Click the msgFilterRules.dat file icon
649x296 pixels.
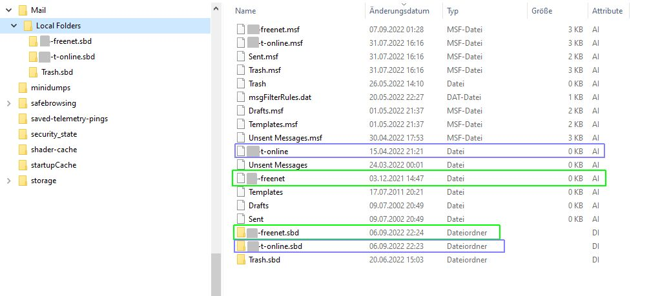click(240, 97)
